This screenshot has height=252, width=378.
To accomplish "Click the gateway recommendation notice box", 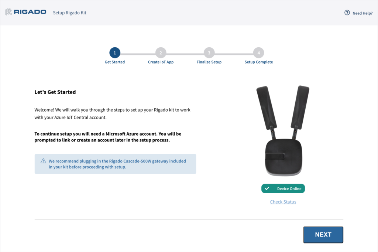I will pos(115,164).
